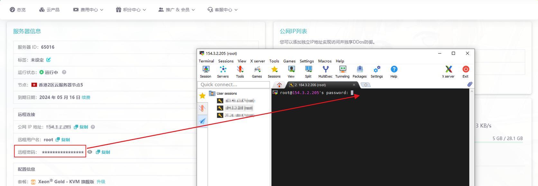Select the third saved session under User sessions
The width and height of the screenshot is (538, 186).
(236, 115)
